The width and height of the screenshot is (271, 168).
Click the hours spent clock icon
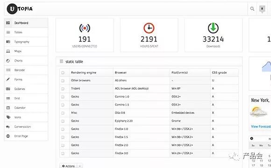149,28
